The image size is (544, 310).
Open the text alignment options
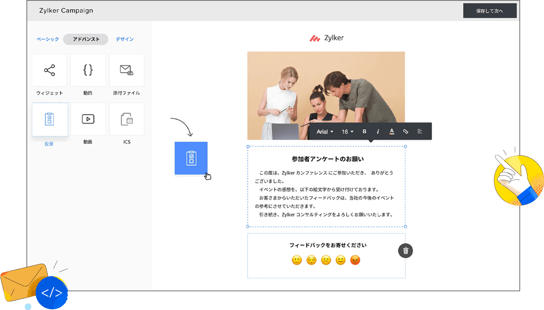point(419,131)
